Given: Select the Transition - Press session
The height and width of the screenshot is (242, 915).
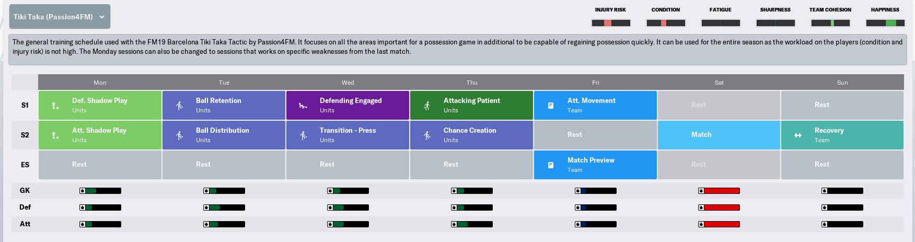Looking at the screenshot, I should [348, 135].
